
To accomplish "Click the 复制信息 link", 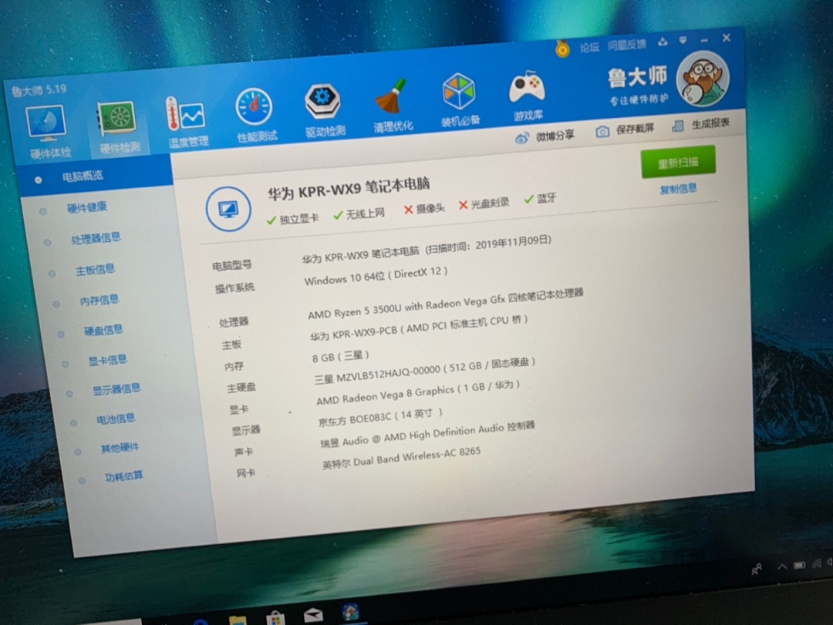I will point(679,189).
